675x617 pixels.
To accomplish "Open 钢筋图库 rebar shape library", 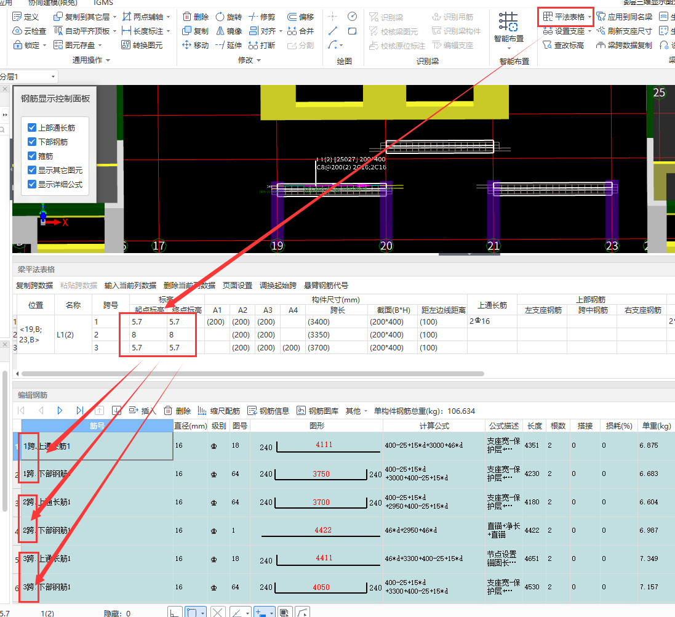I will click(318, 411).
